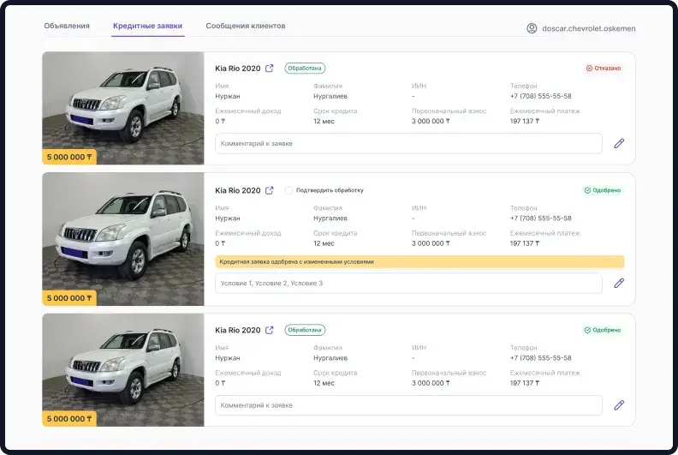Click the car photo in the Отказано application
Screen dimensions: 678x455
123,103
